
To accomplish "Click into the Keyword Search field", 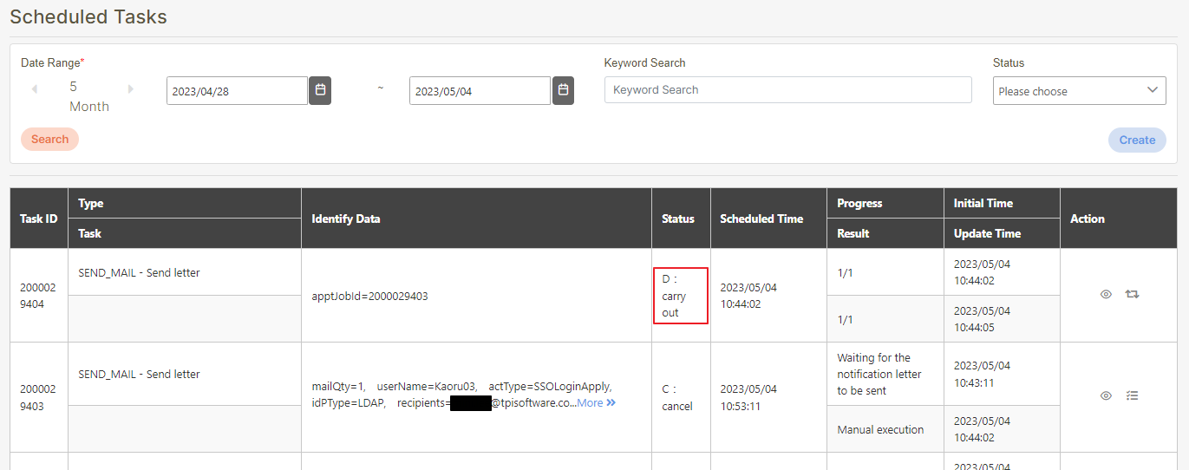I will [x=787, y=90].
